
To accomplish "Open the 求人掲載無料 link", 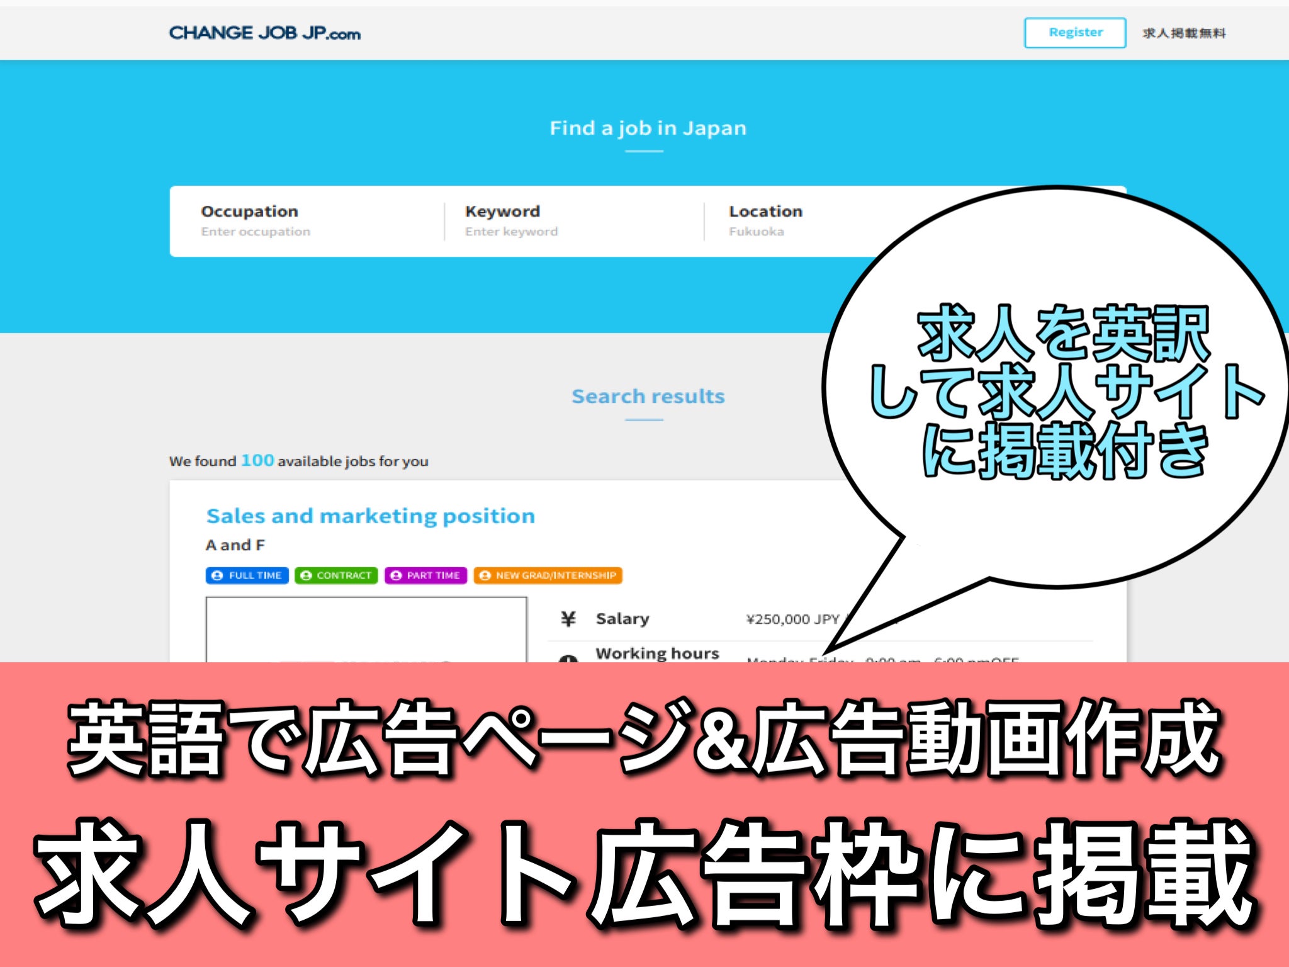I will 1184,33.
